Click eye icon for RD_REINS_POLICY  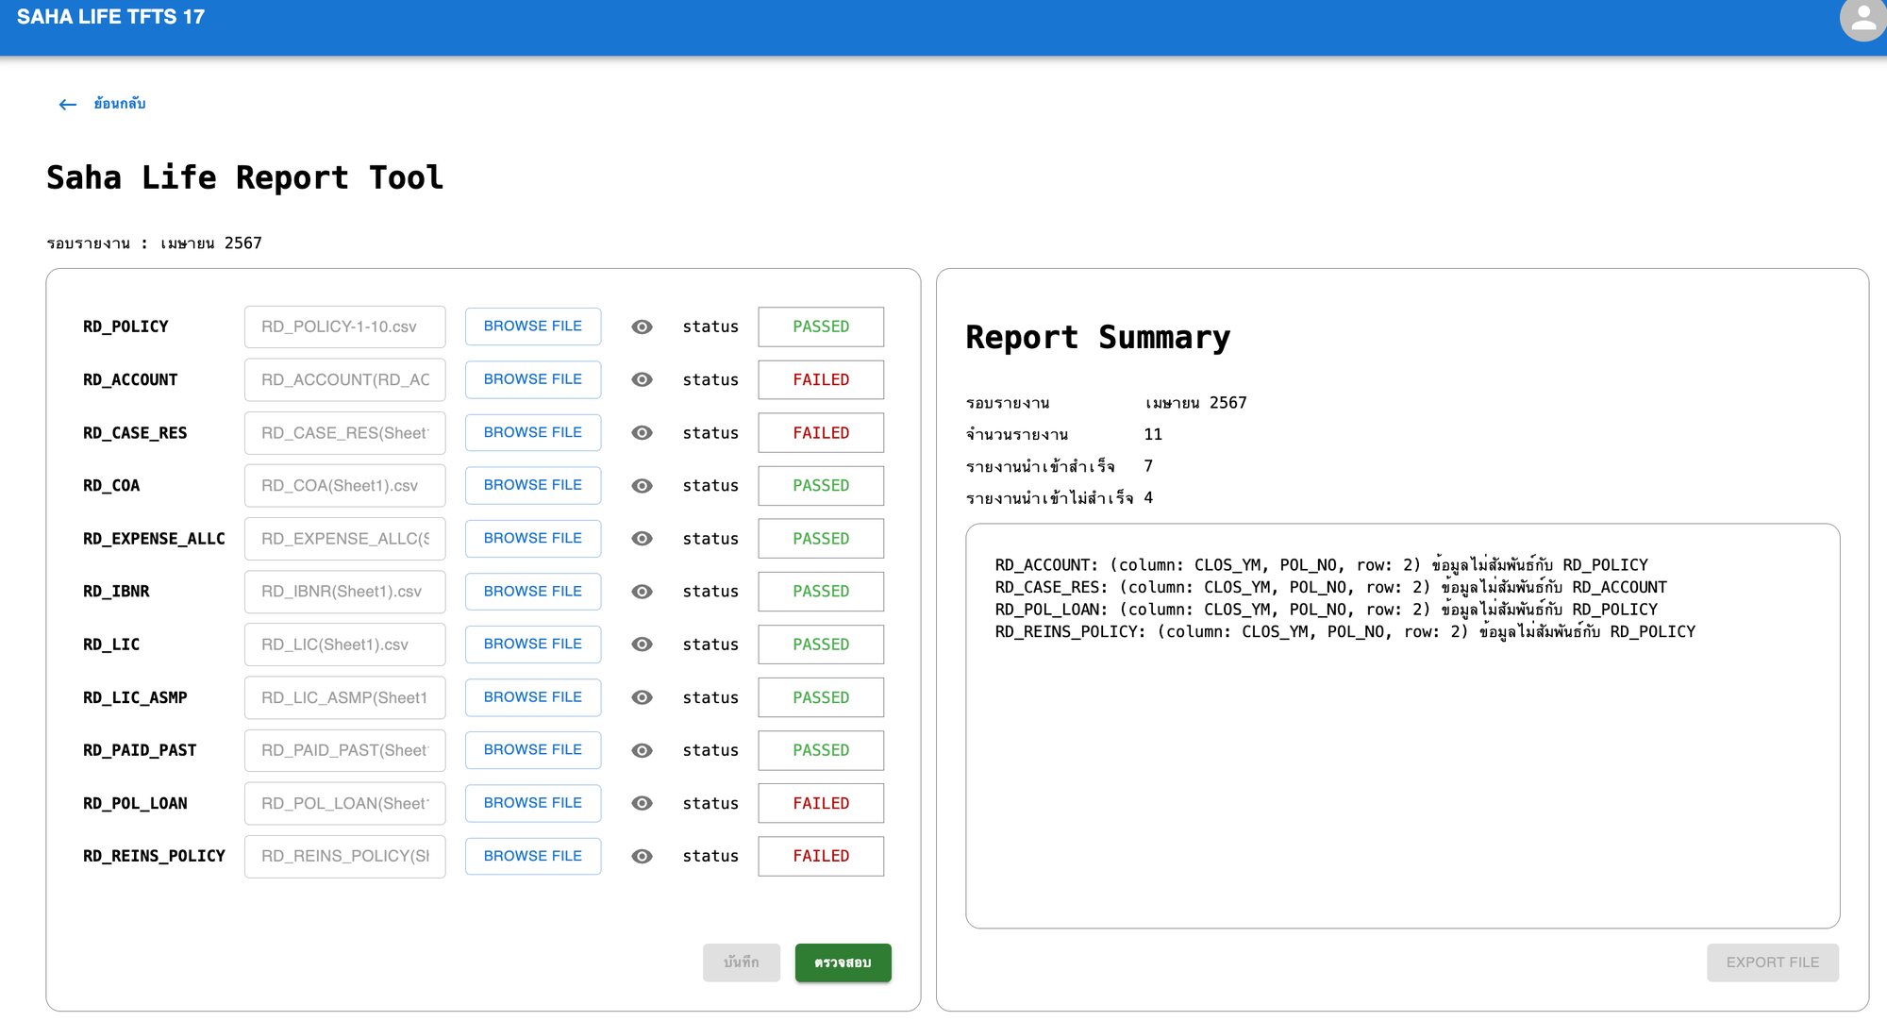tap(642, 856)
